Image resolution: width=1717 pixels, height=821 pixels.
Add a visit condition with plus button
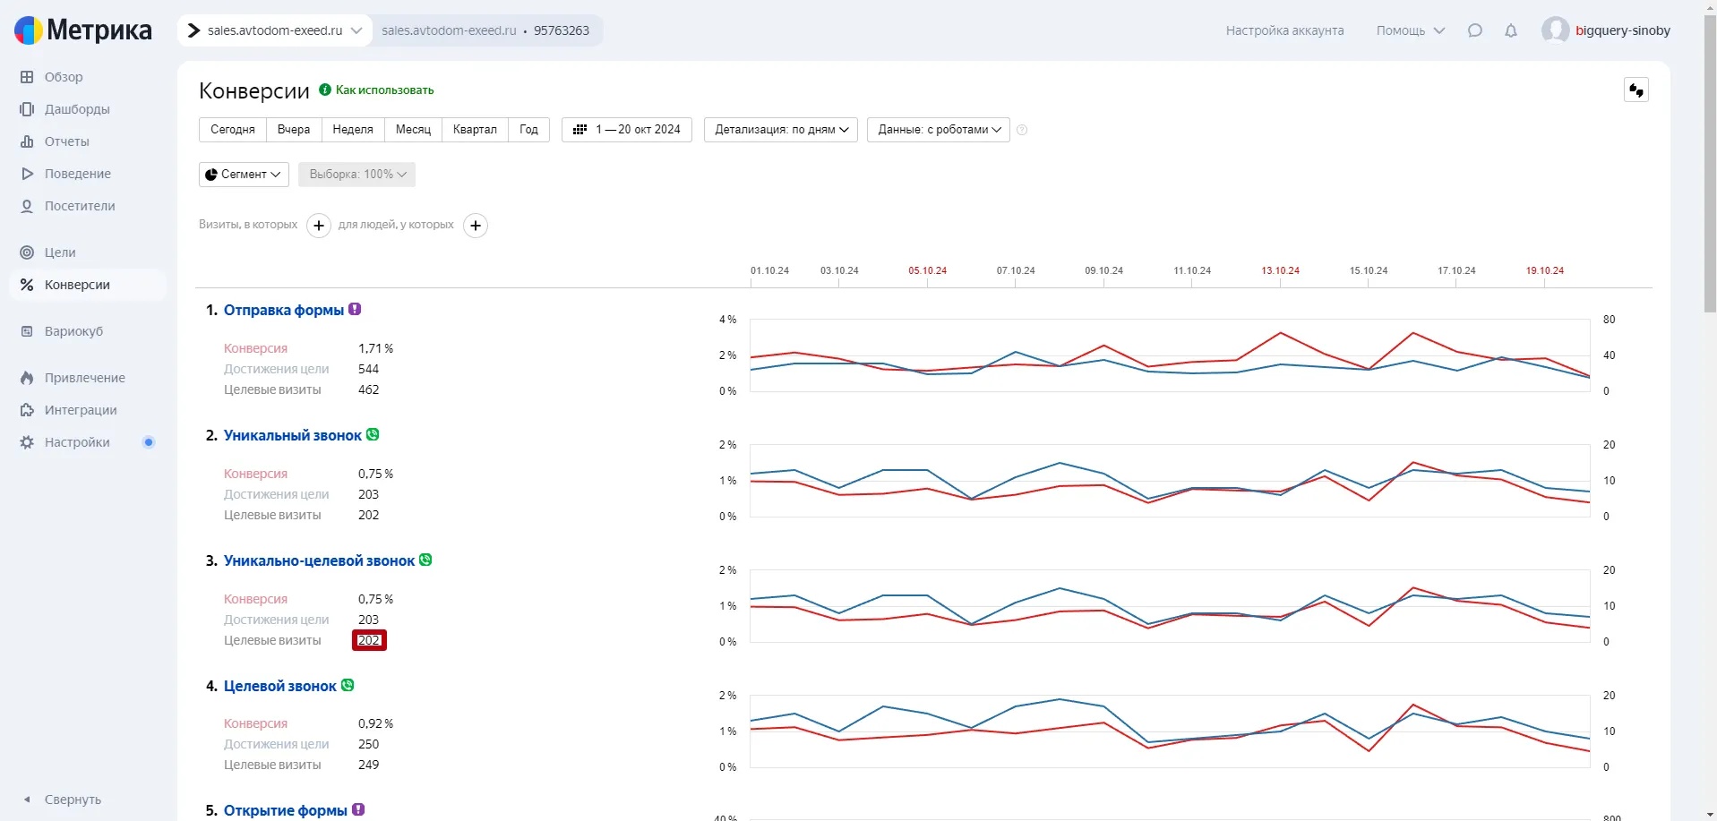pos(319,226)
